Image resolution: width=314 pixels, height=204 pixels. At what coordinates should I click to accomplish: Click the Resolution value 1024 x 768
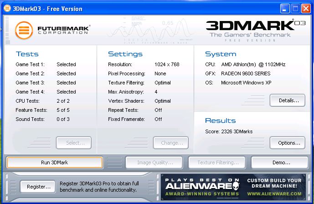[167, 64]
